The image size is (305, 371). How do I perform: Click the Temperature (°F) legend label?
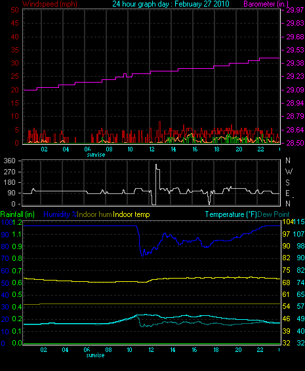click(x=231, y=214)
